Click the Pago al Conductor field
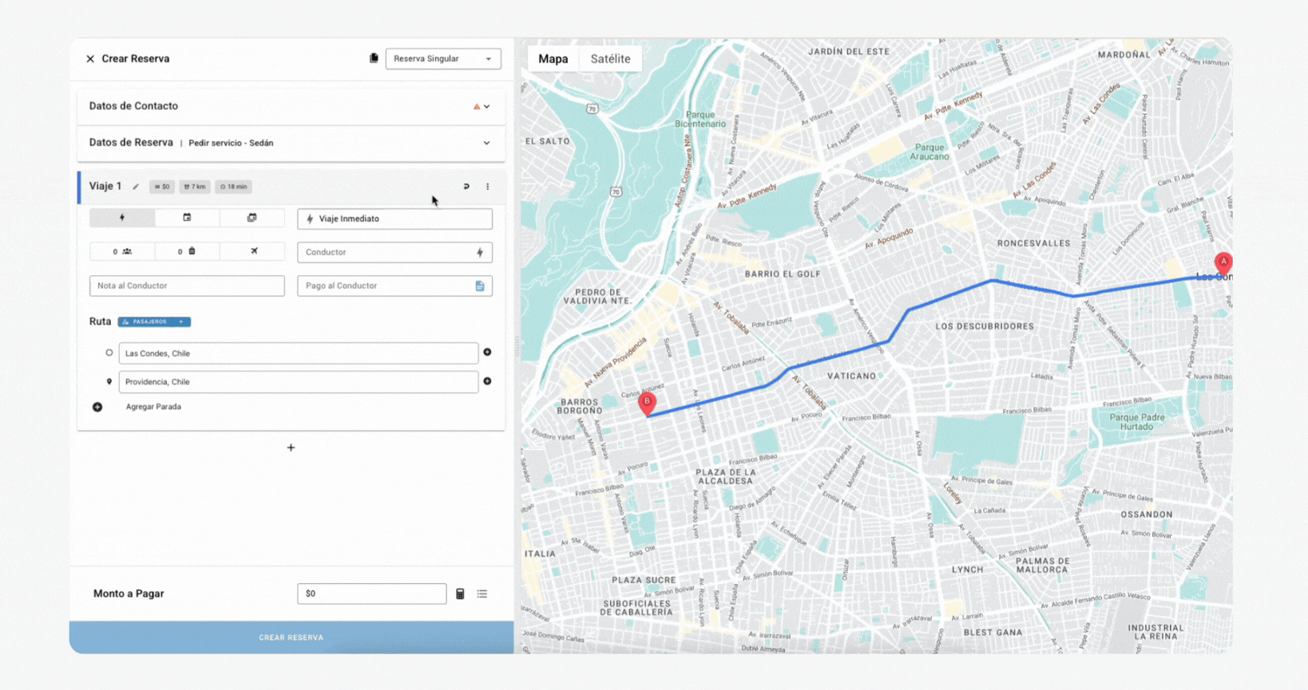This screenshot has height=690, width=1308. (394, 286)
